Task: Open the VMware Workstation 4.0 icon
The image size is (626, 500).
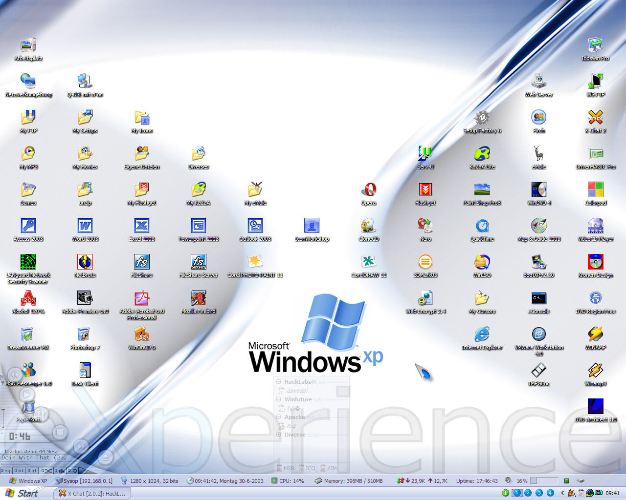Action: click(538, 334)
